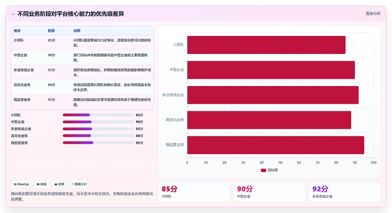The height and width of the screenshot is (213, 392).
Task: Click the 88分 value beside progress bars
Action: click(x=140, y=136)
